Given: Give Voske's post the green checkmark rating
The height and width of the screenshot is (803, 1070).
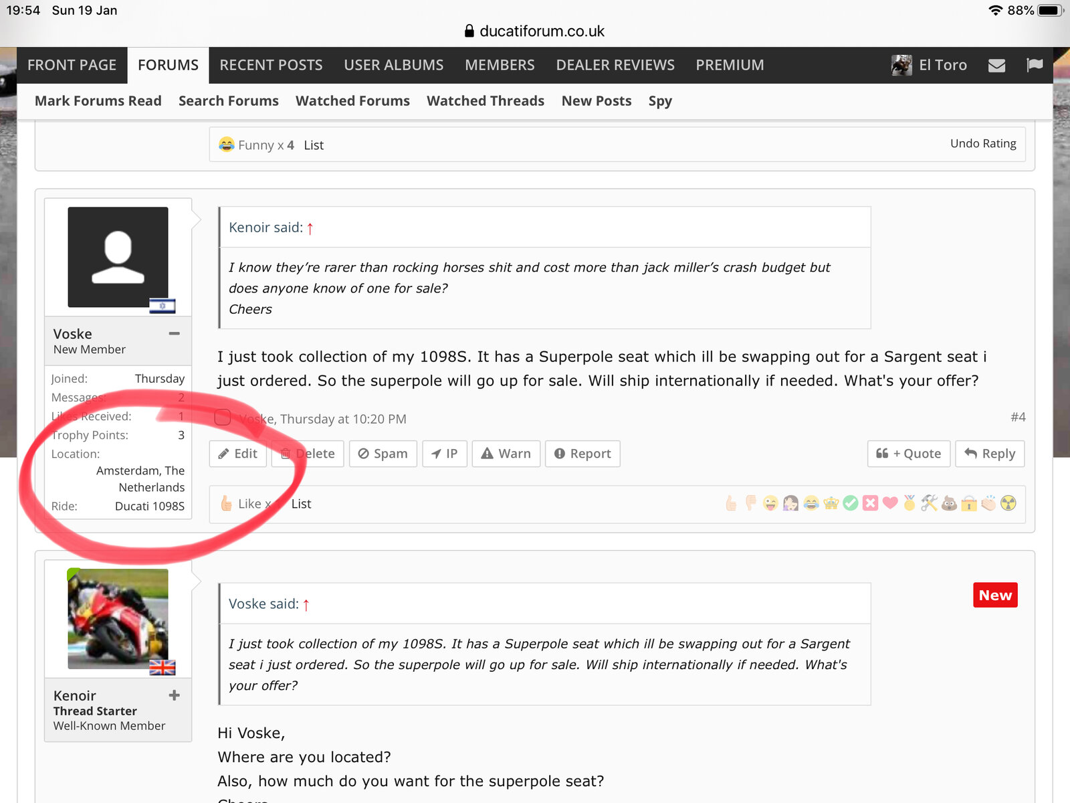Looking at the screenshot, I should click(851, 503).
